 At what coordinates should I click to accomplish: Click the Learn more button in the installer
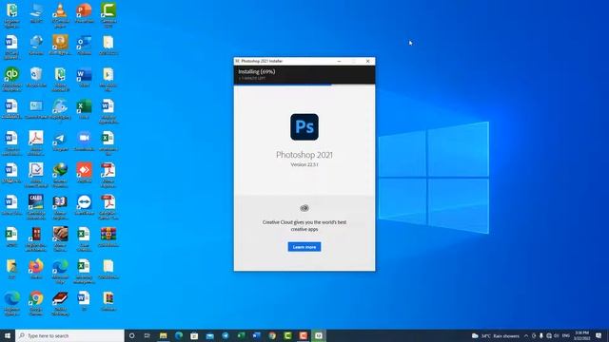coord(304,247)
